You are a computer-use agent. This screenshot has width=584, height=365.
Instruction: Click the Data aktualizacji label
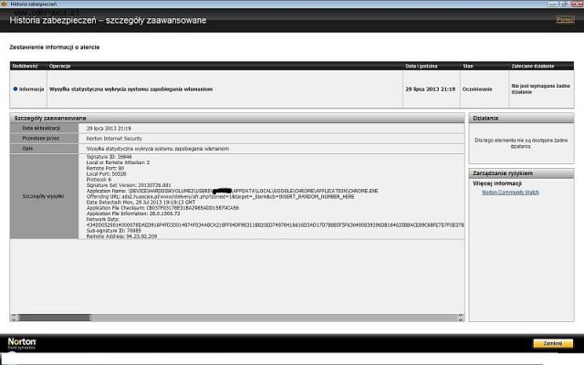tap(41, 128)
